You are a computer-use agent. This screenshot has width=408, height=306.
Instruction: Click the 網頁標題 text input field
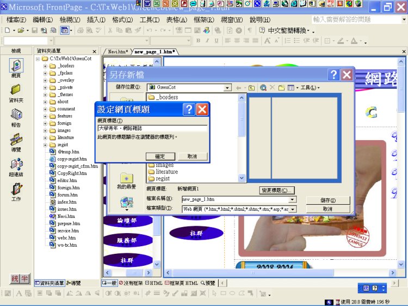pyautogui.click(x=152, y=128)
